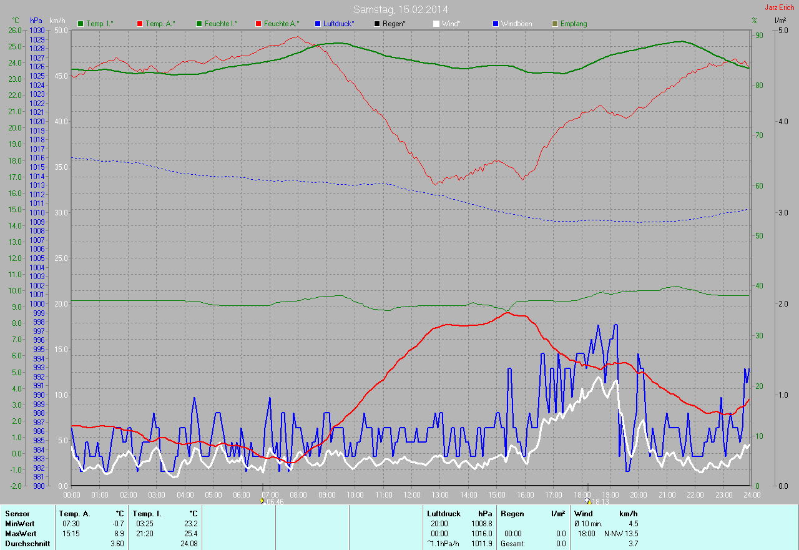799x550 pixels.
Task: Click the 'MinWert' row label
Action: pos(20,524)
